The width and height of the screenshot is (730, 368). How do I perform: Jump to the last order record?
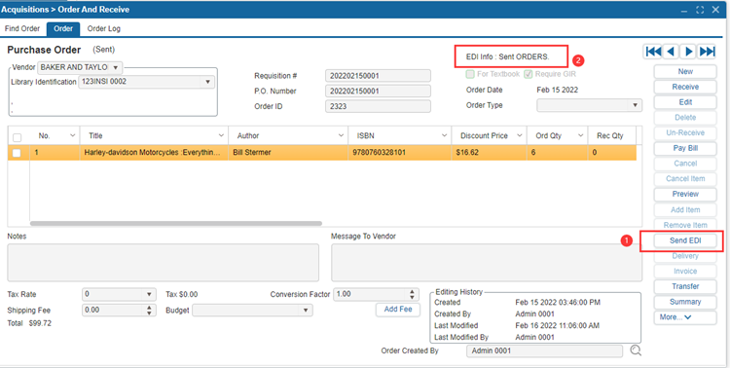707,52
